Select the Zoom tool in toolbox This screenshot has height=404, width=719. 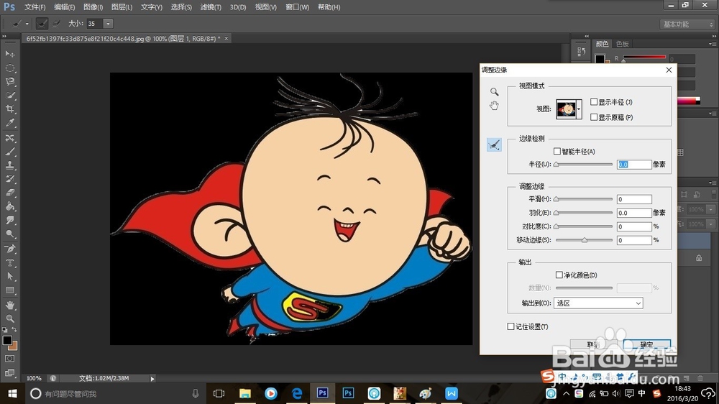(x=9, y=318)
